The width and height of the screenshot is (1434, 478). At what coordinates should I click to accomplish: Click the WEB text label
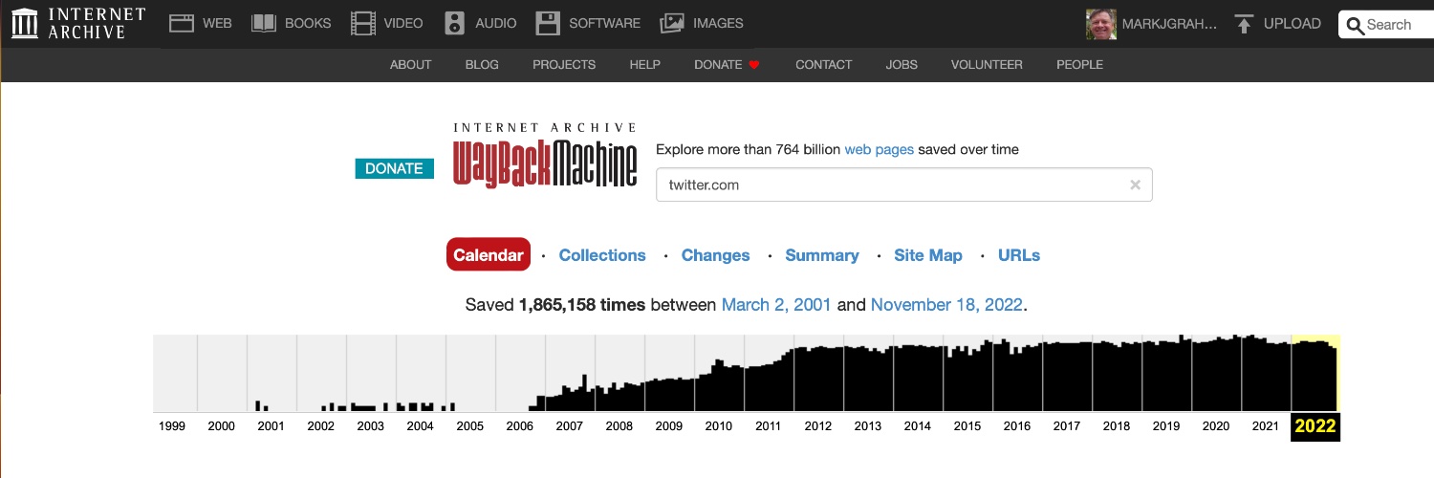pyautogui.click(x=217, y=23)
